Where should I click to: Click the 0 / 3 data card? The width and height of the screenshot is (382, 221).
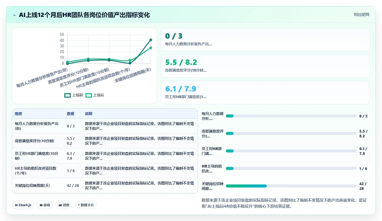(265, 40)
